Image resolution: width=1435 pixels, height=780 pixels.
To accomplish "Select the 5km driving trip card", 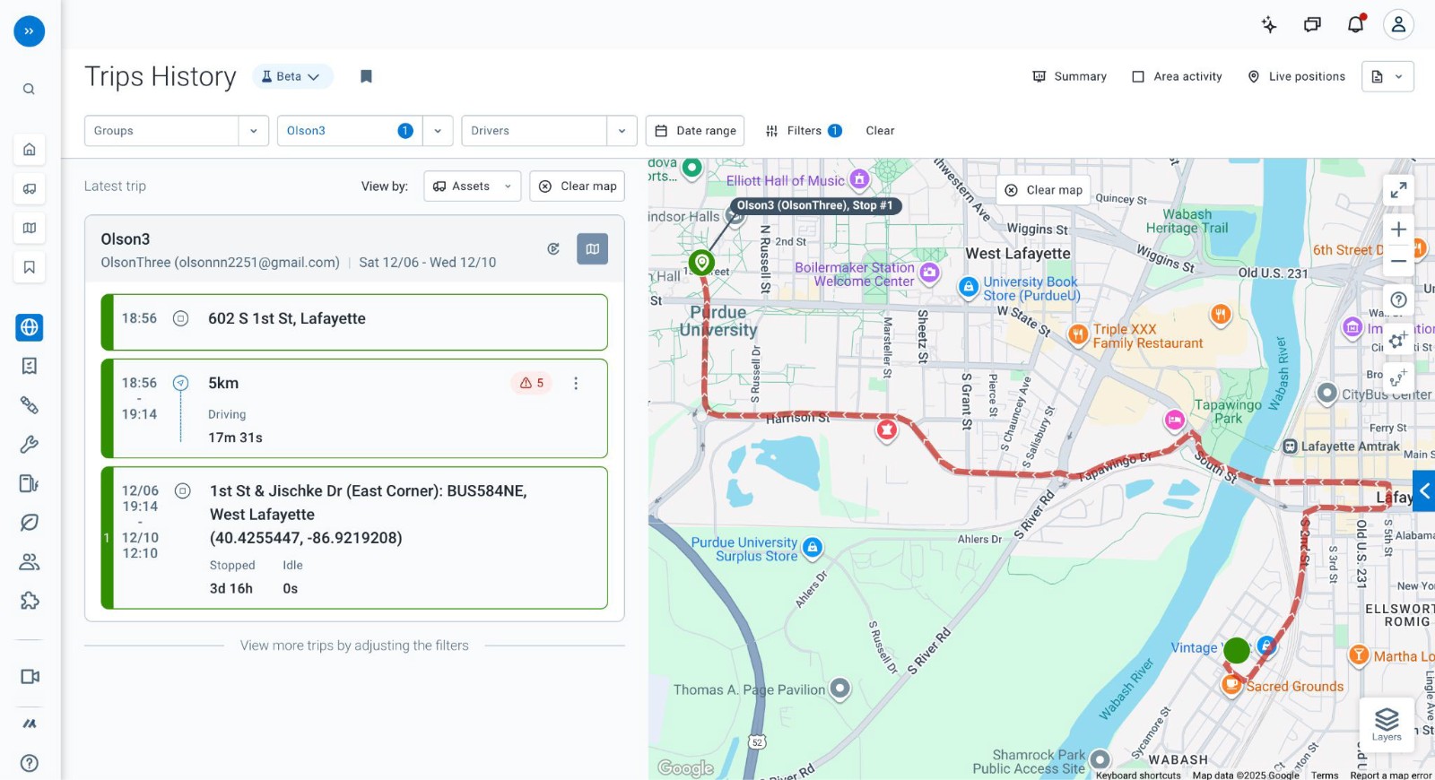I will click(354, 409).
